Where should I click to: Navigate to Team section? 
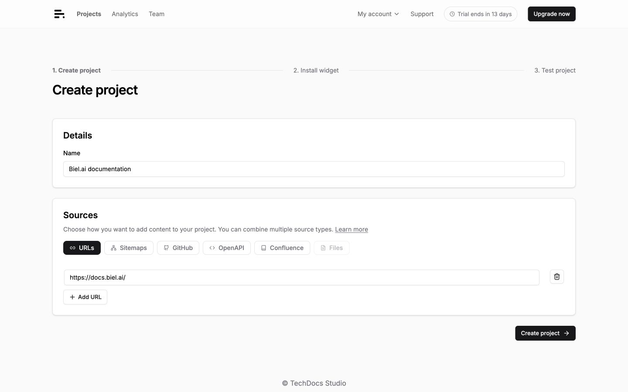pyautogui.click(x=157, y=14)
